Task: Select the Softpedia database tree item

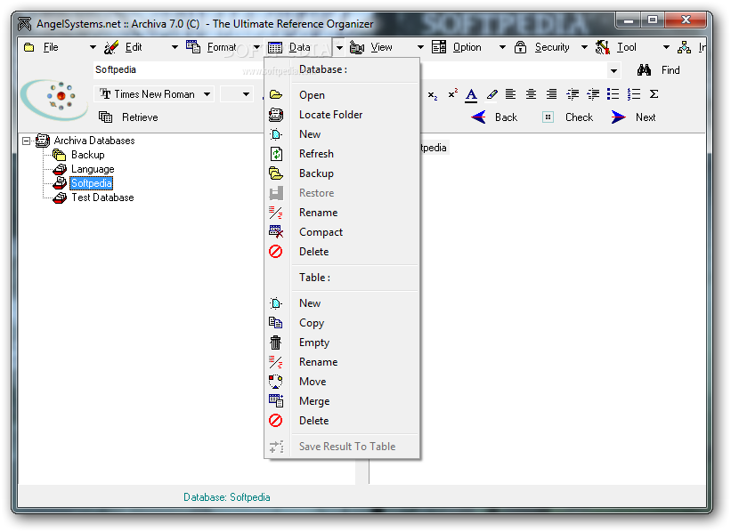Action: coord(92,183)
